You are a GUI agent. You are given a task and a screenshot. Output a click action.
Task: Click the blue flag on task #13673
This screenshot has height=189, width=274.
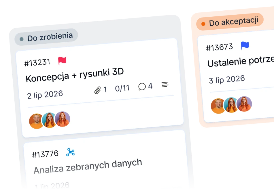(245, 45)
